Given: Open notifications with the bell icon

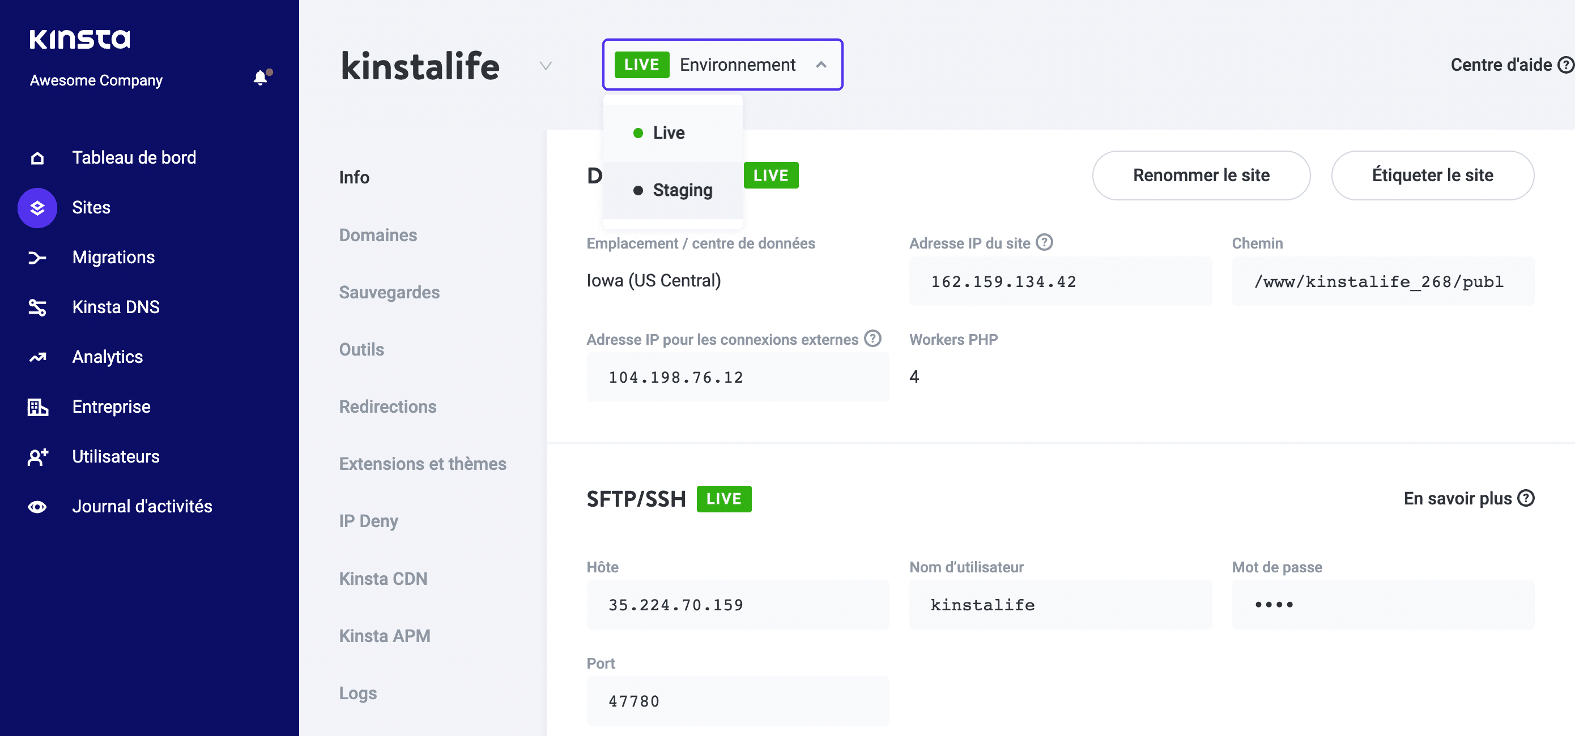Looking at the screenshot, I should [x=260, y=77].
